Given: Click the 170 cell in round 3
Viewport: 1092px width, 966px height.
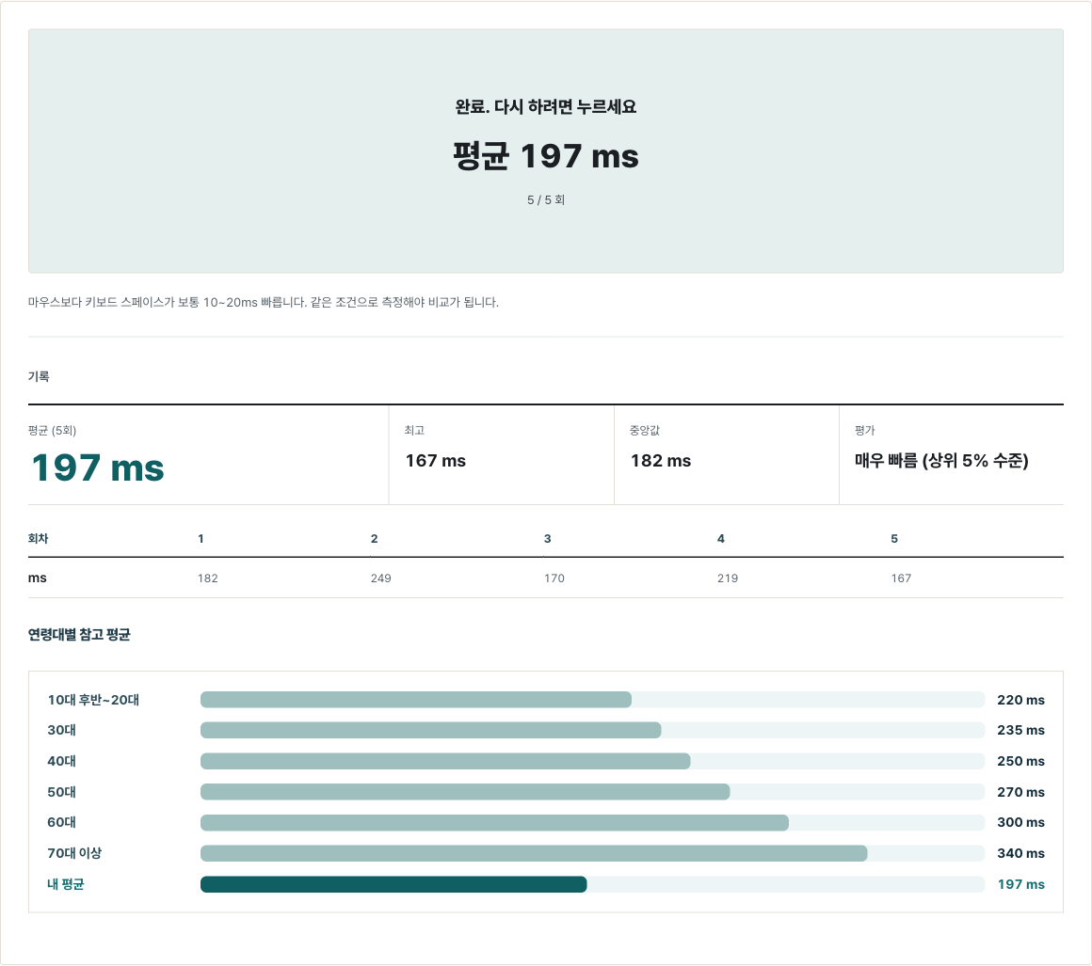Looking at the screenshot, I should (x=554, y=578).
